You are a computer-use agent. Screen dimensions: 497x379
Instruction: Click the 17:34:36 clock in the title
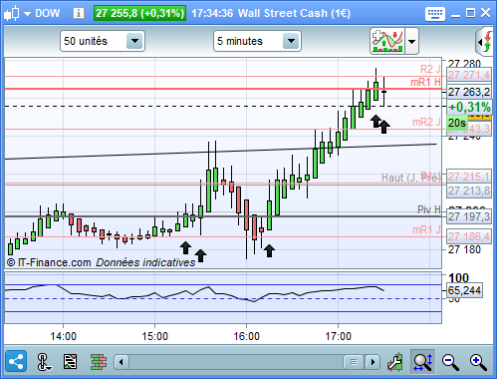212,13
